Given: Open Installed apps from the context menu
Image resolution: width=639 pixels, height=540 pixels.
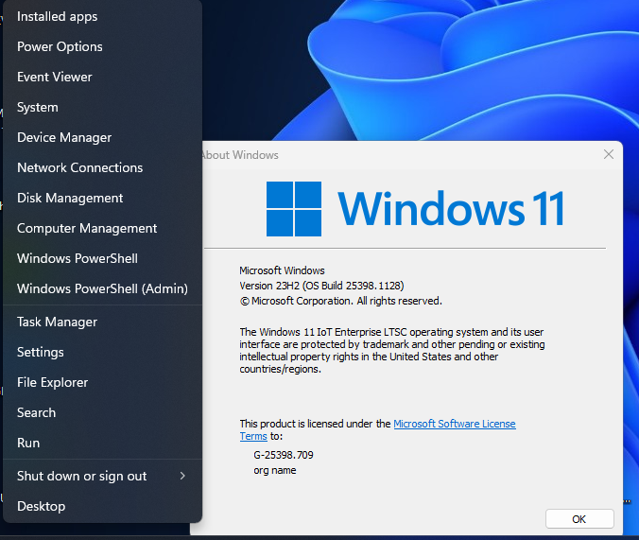Looking at the screenshot, I should tap(102, 17).
